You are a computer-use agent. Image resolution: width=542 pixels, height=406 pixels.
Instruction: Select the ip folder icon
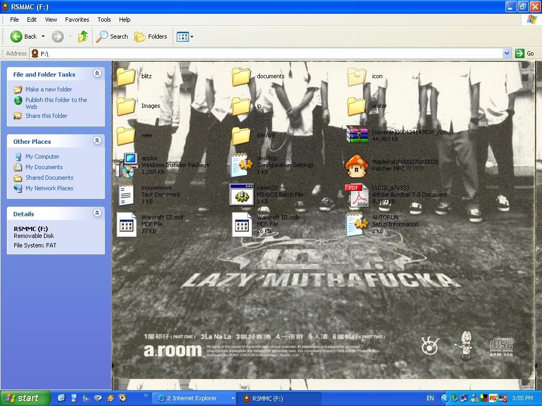pyautogui.click(x=241, y=106)
